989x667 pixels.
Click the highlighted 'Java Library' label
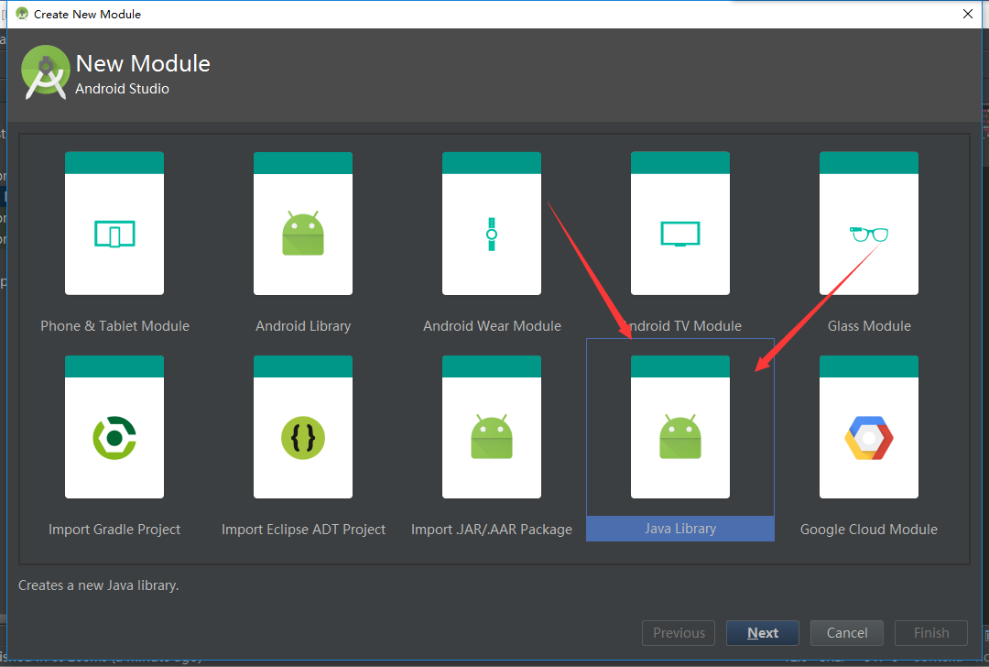click(x=679, y=529)
